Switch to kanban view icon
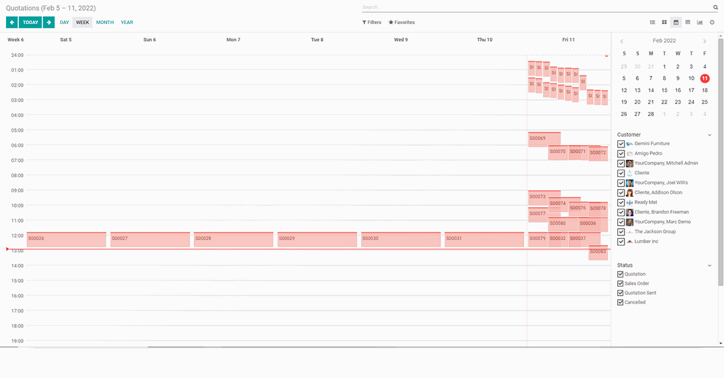 pyautogui.click(x=664, y=22)
